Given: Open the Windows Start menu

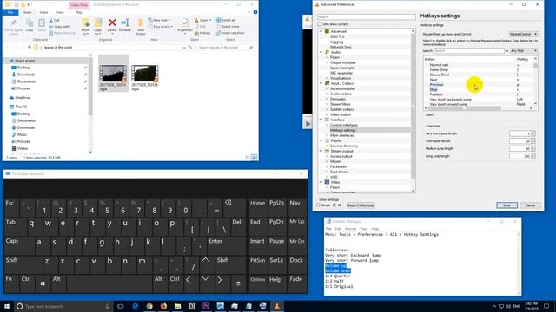Looking at the screenshot, I should coord(7,306).
